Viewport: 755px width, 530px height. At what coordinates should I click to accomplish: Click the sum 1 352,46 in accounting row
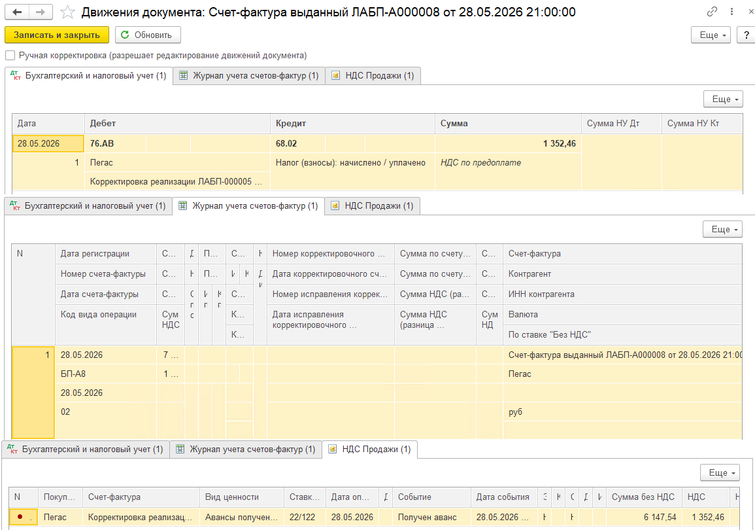point(508,143)
